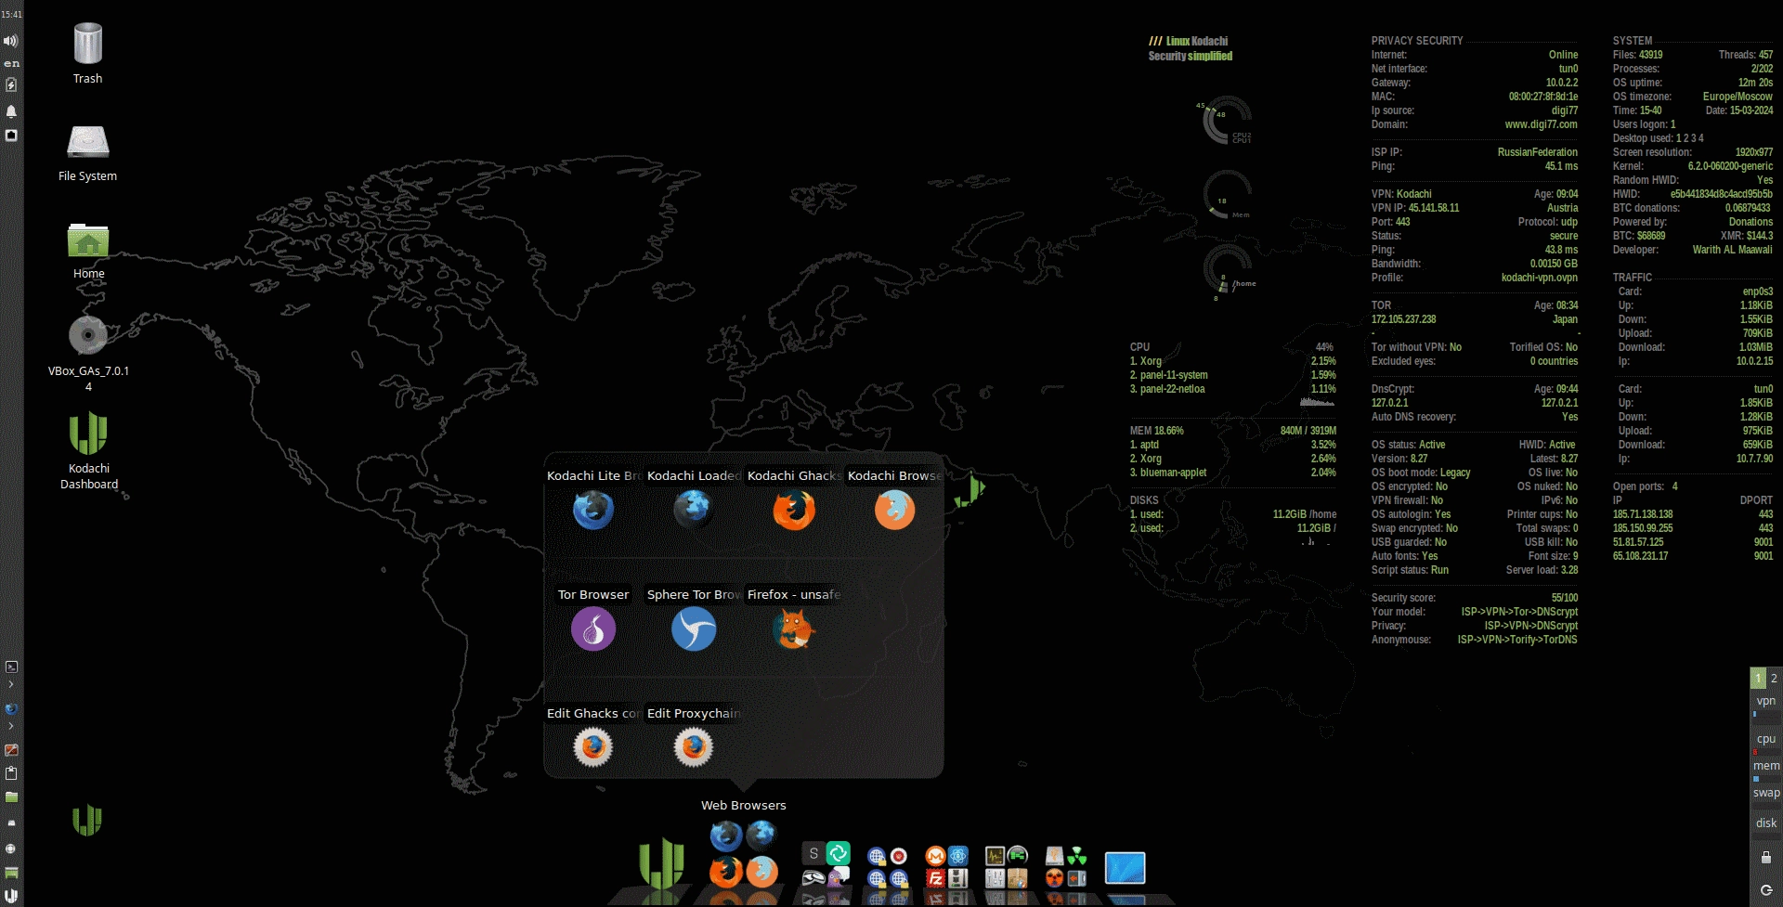1783x907 pixels.
Task: Switch to workspace 2
Action: click(x=1774, y=678)
